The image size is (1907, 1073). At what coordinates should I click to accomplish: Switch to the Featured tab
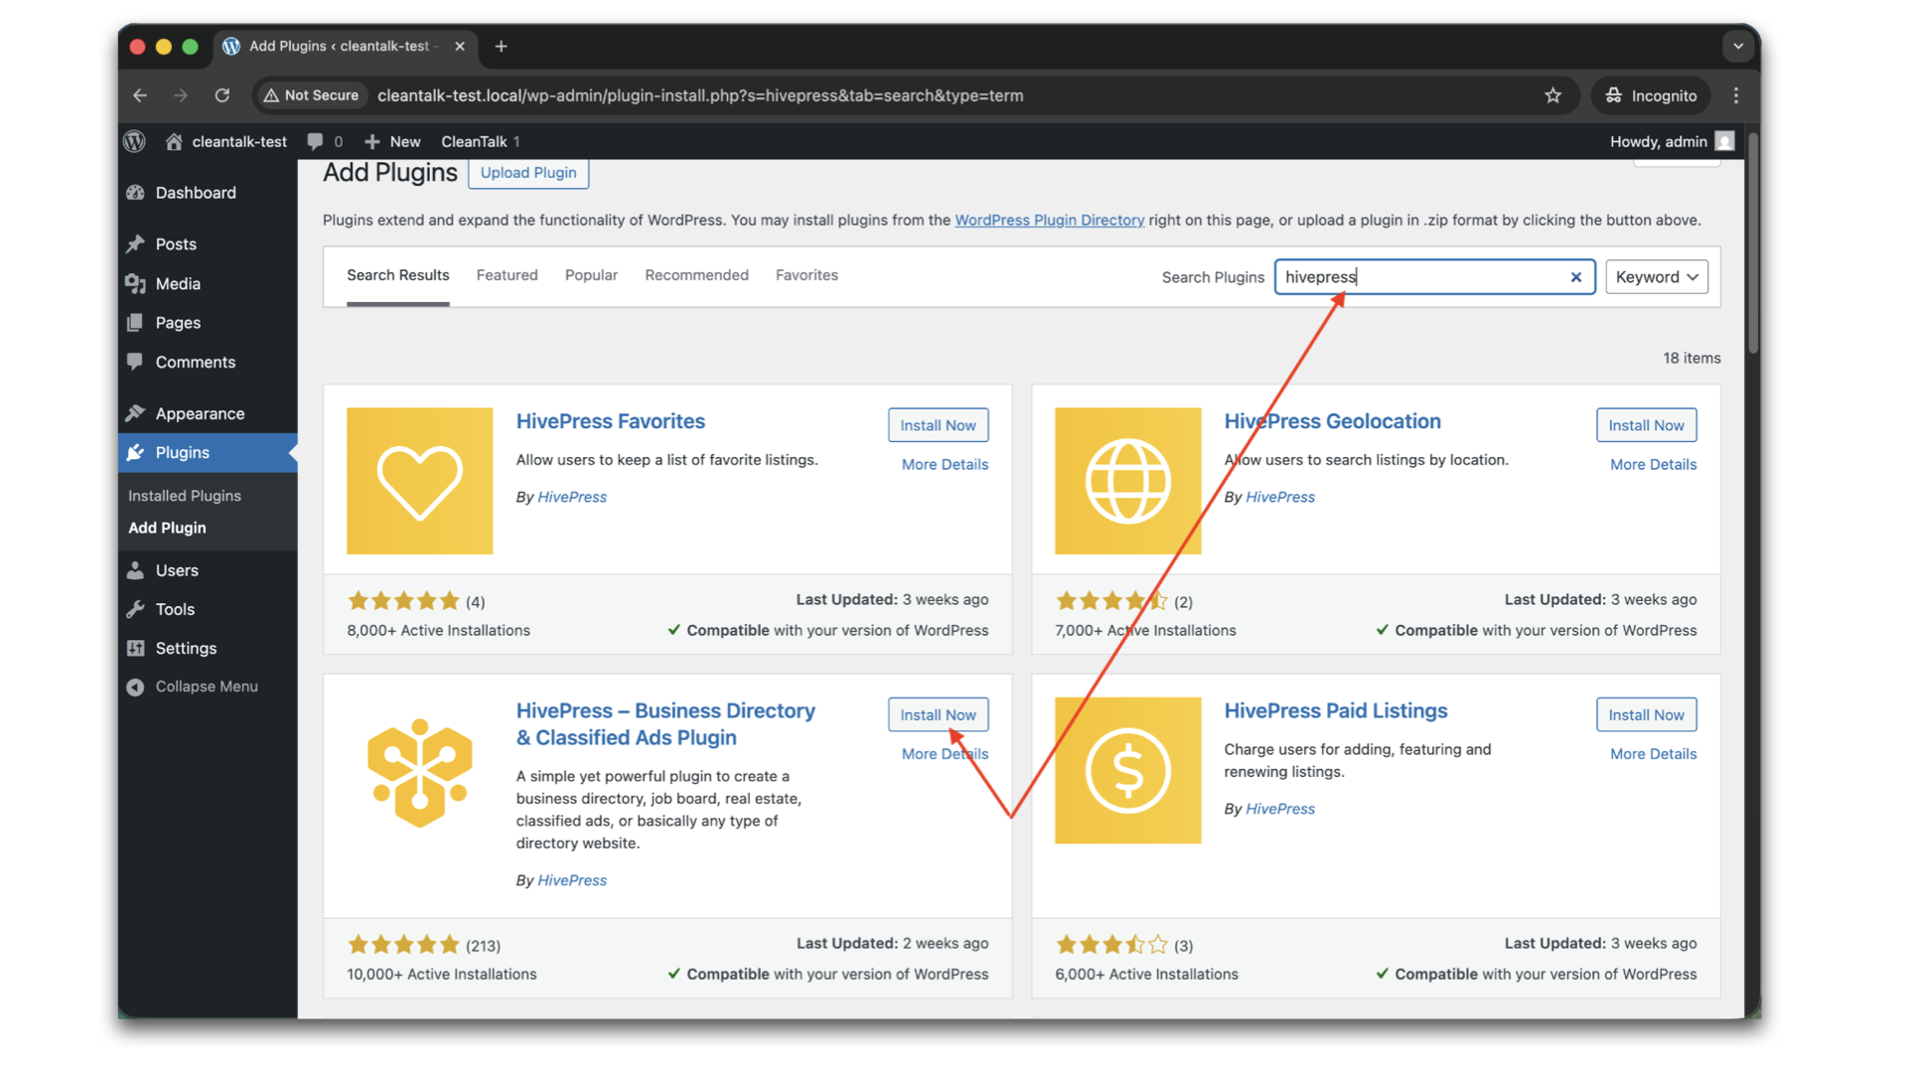click(x=507, y=275)
